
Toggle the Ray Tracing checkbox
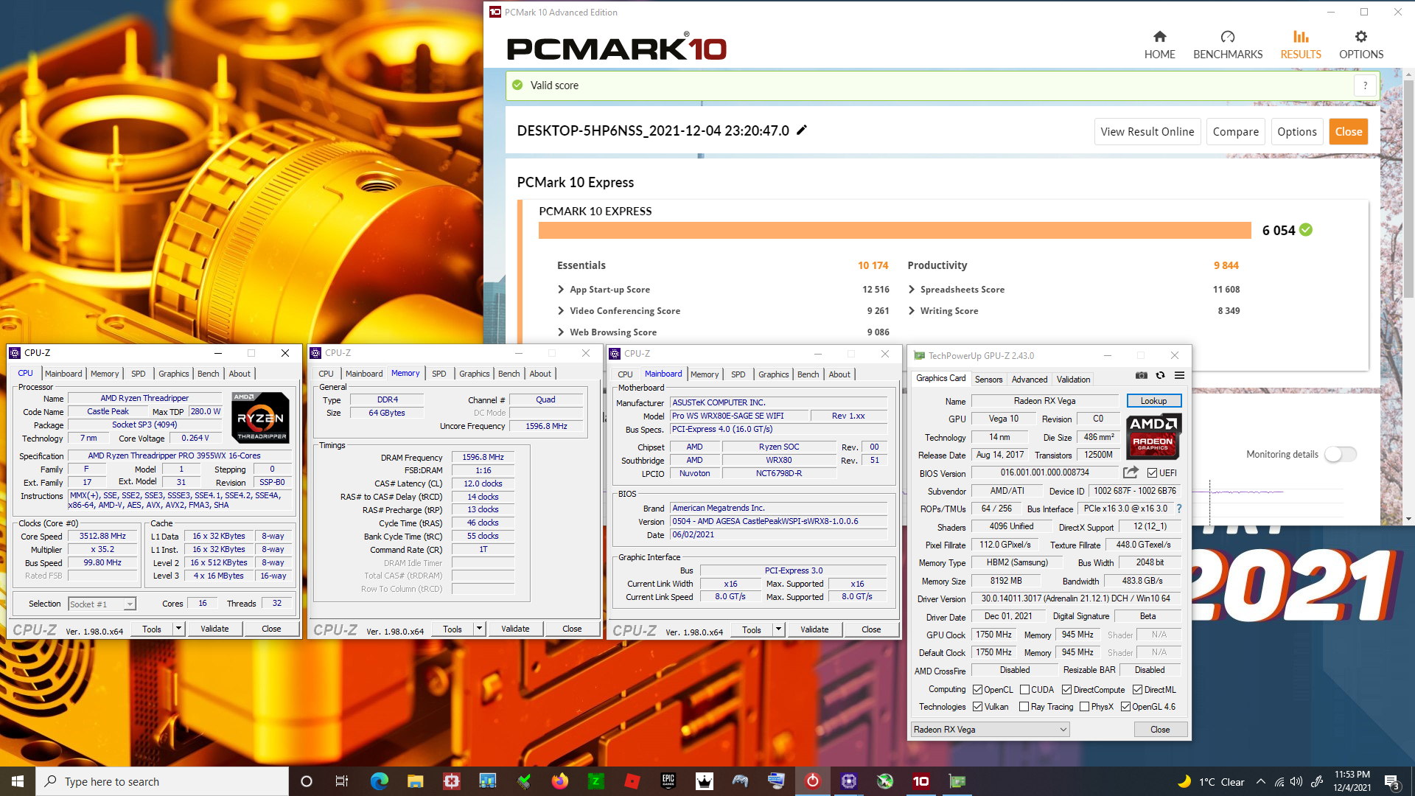1024,707
